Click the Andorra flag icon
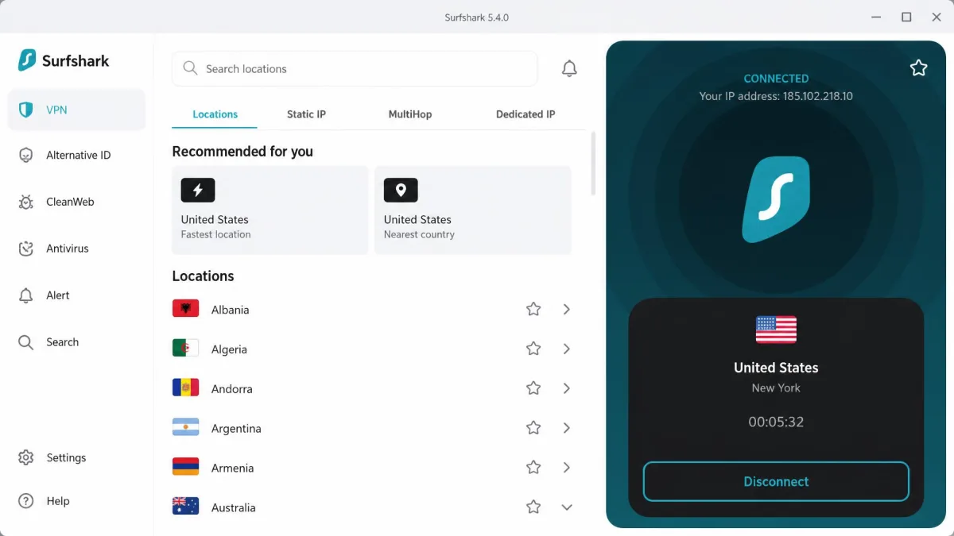The image size is (954, 536). click(185, 388)
